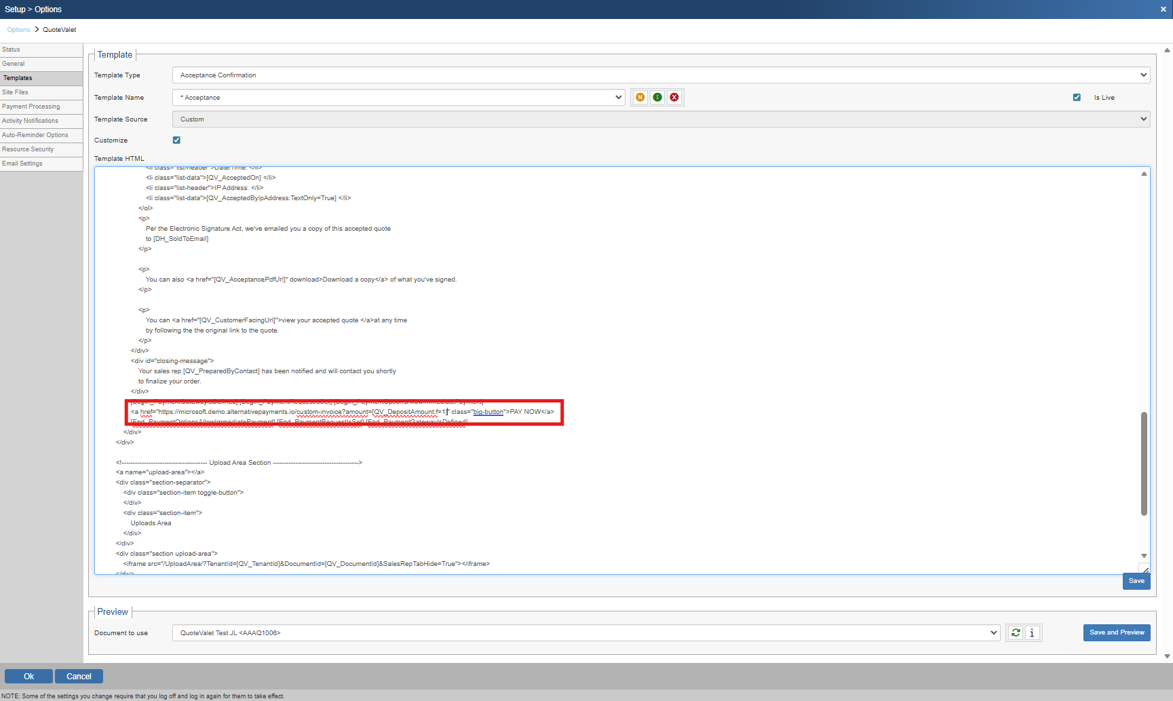Uncheck the Is Live checkbox
Viewport: 1173px width, 701px height.
pos(1077,98)
